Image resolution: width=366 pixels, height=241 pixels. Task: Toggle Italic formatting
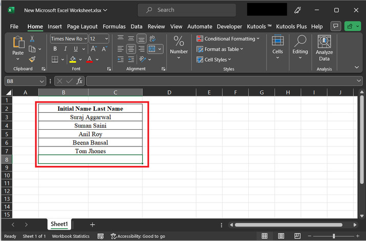pos(66,49)
